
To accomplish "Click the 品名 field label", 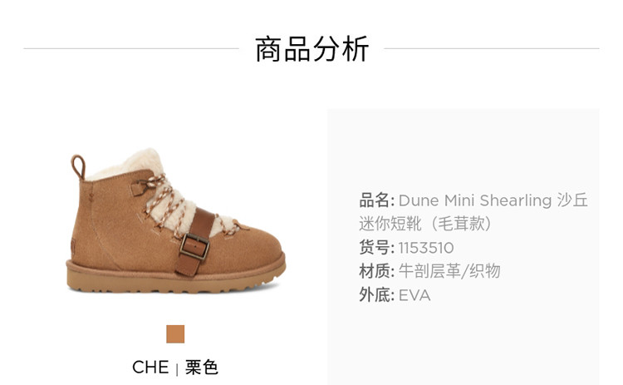I will click(x=376, y=200).
